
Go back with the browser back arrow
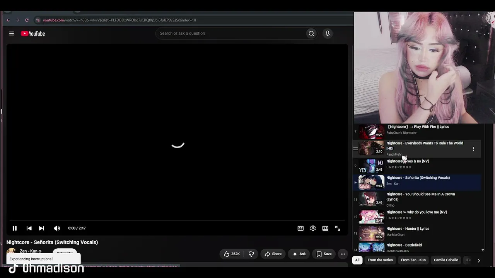click(8, 20)
